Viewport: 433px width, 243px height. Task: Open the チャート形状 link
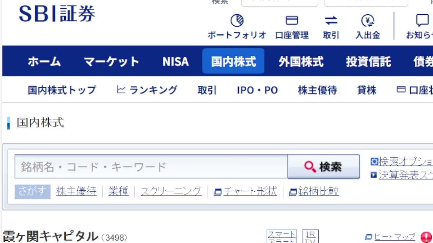click(246, 192)
